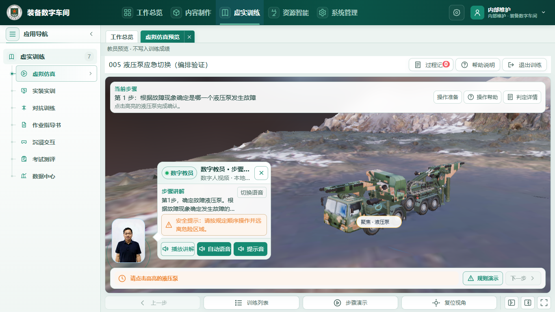Toggle fullscreen view icon at bottom right
The height and width of the screenshot is (312, 555).
(x=543, y=303)
